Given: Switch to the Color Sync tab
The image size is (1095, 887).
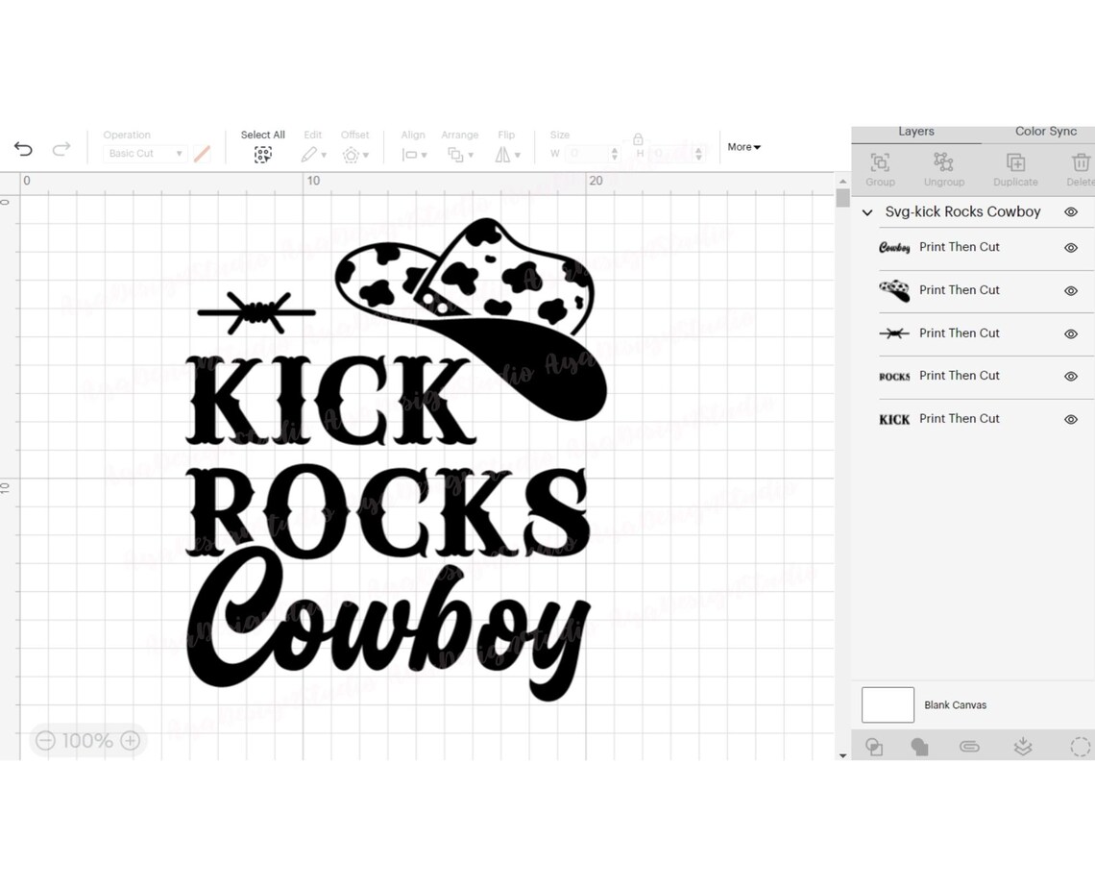Looking at the screenshot, I should pyautogui.click(x=1045, y=132).
